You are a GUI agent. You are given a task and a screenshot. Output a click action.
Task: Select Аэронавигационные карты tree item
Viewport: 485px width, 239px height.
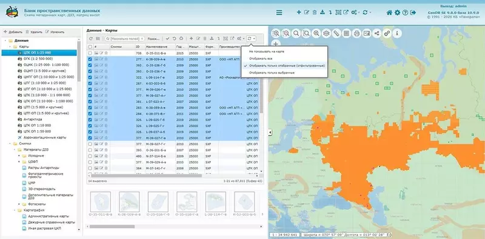[x=45, y=137]
